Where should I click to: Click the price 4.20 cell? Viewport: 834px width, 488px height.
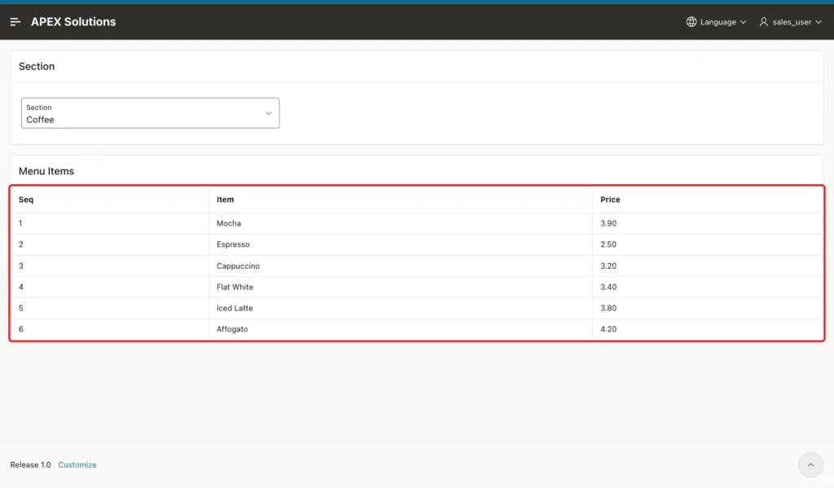708,329
